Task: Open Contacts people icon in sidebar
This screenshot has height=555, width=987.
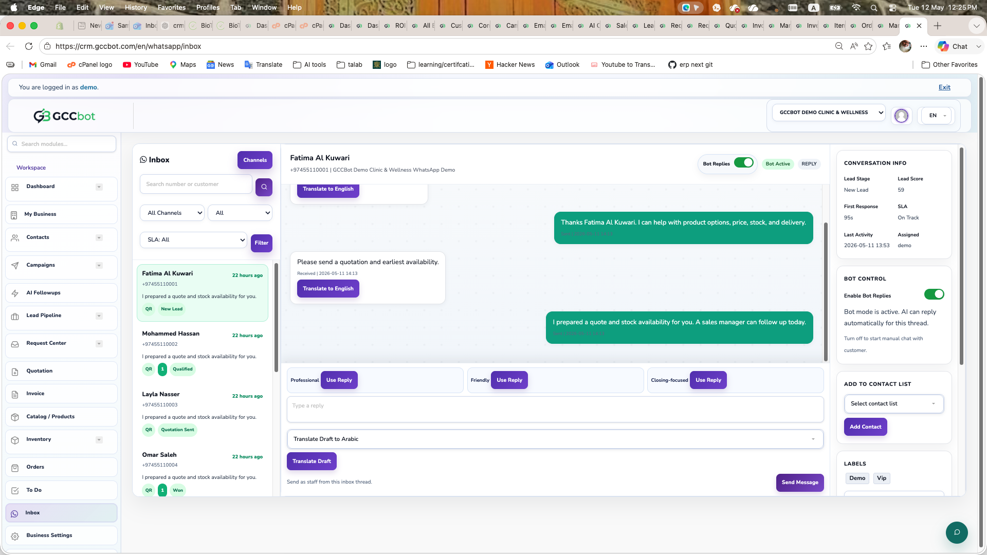Action: click(15, 237)
